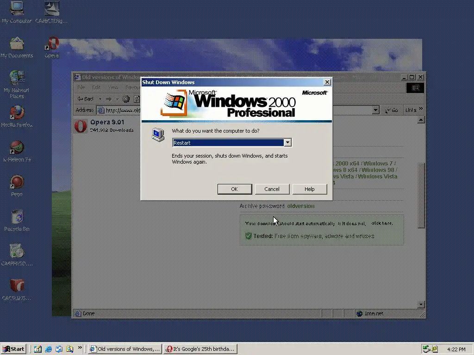Viewport: 474px width, 355px height.
Task: Select the desktop shortcut below K-Meleon
Action: coord(17,186)
